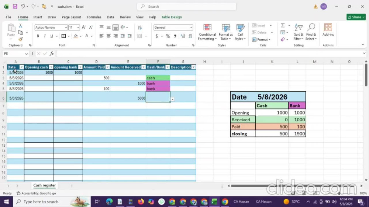Click AutoSum sigma icon

283,25
